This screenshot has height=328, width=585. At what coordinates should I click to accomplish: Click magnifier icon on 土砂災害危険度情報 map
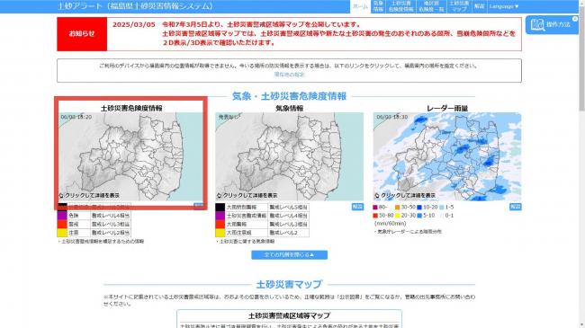tap(61, 195)
